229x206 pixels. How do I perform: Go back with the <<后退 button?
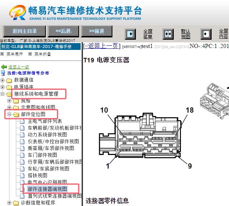[64, 31]
